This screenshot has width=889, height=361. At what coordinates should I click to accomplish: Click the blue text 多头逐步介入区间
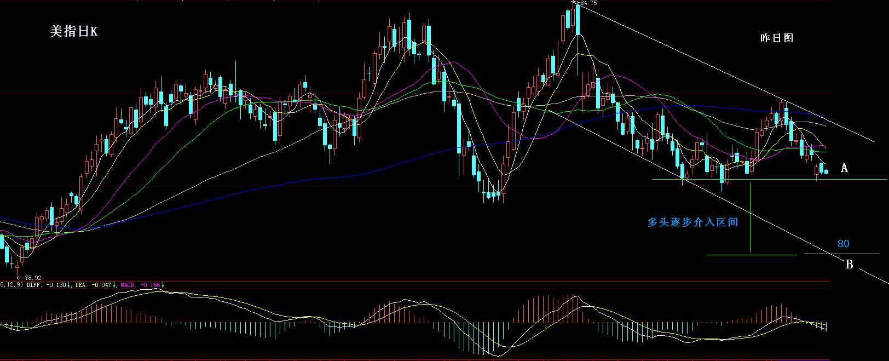(x=692, y=222)
